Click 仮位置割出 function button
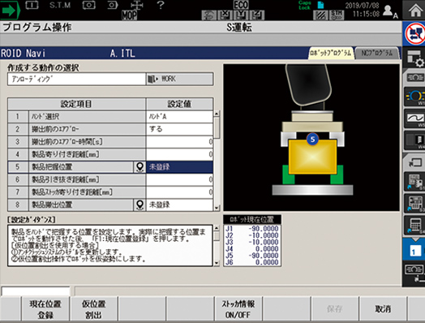Viewport: 425px width, 323px height. coord(94,309)
